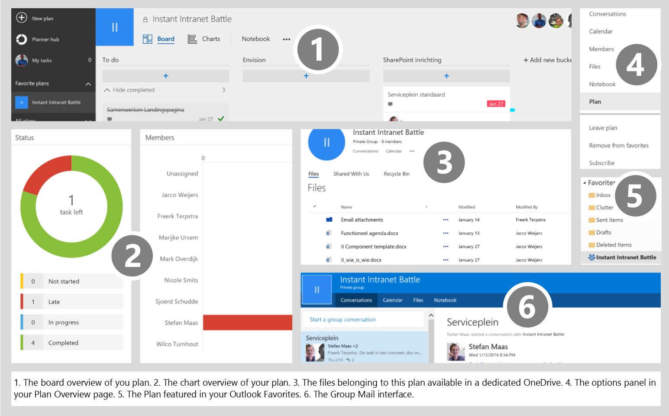Screen dimensions: 669x416
Task: Open Serviceplein conversation in list
Action: [x=365, y=347]
